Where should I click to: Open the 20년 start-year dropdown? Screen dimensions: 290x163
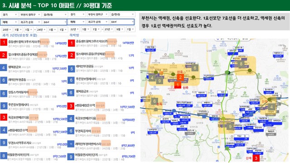point(7,29)
